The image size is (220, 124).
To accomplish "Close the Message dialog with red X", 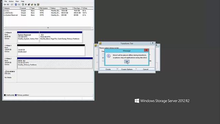I will (x=146, y=50).
